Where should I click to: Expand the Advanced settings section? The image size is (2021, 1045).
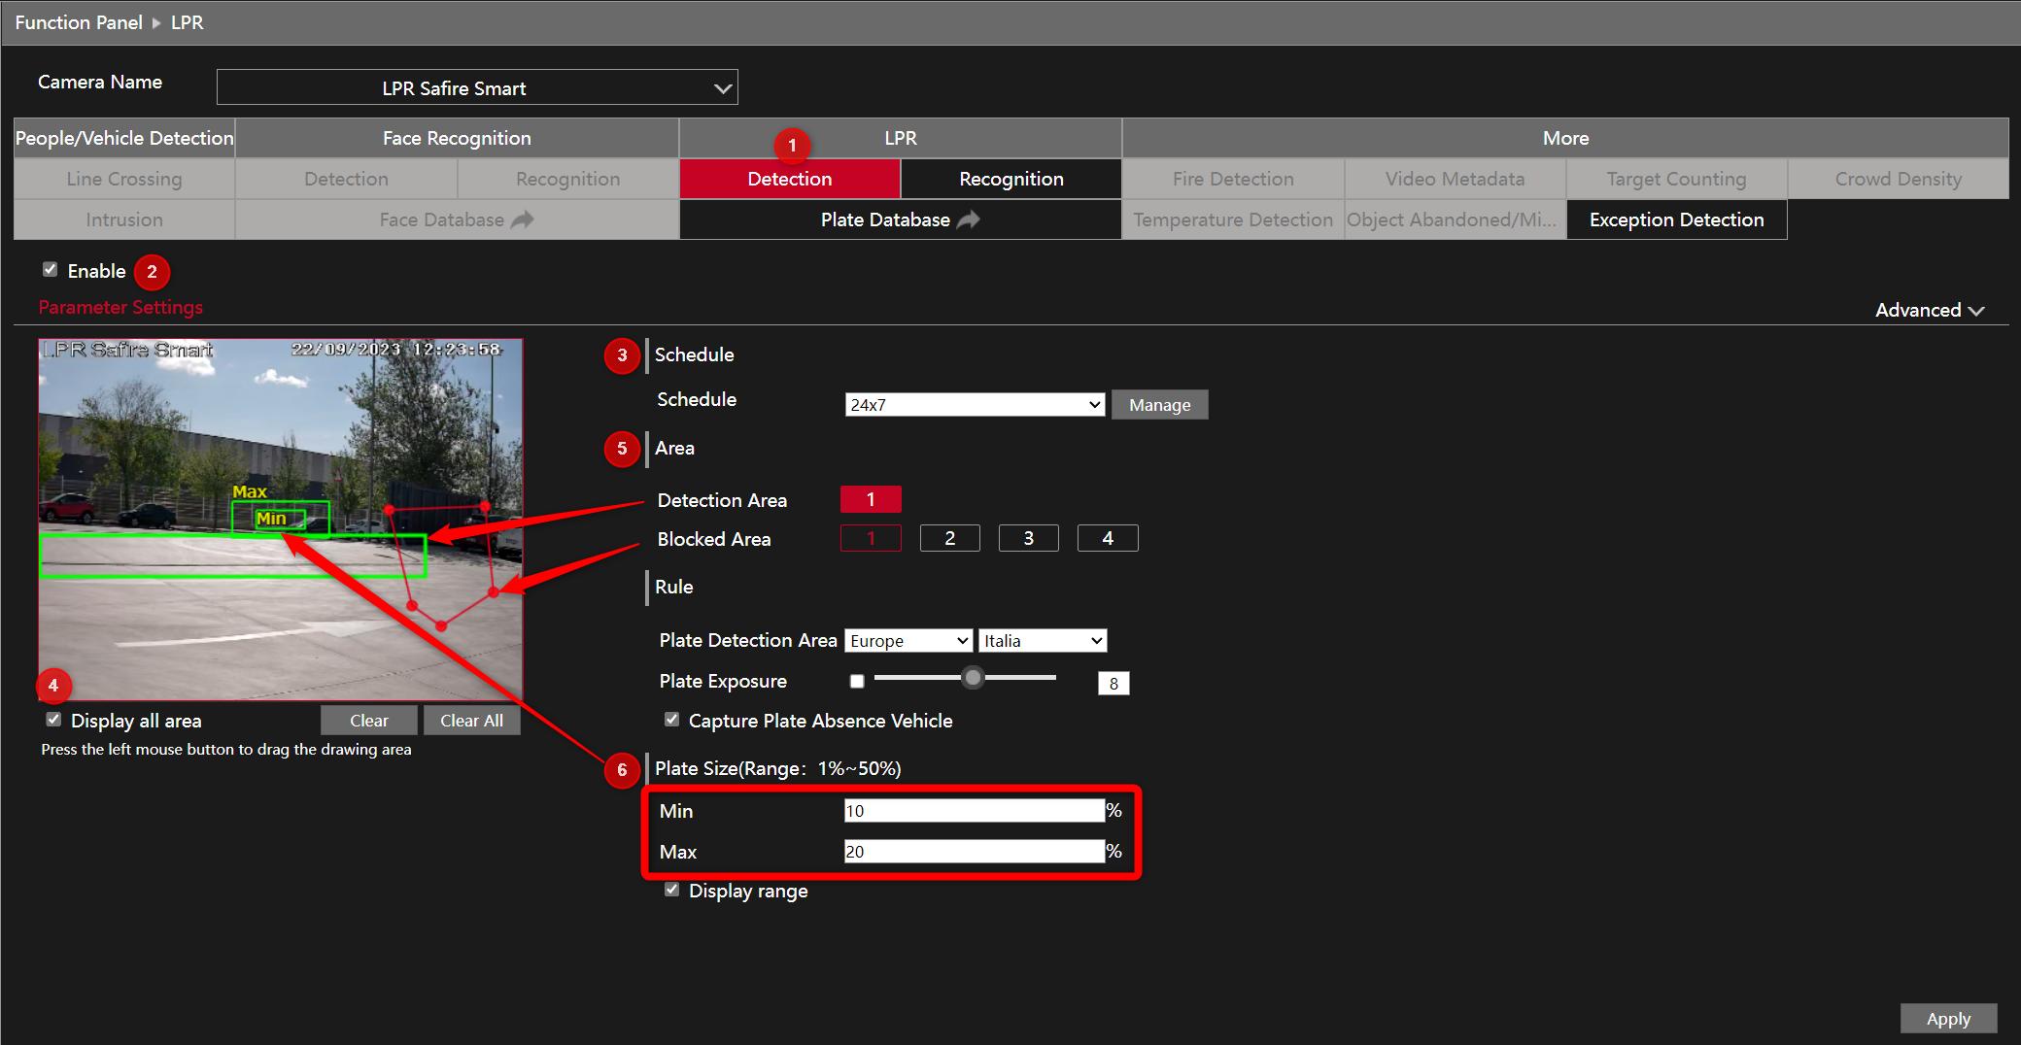tap(1929, 310)
